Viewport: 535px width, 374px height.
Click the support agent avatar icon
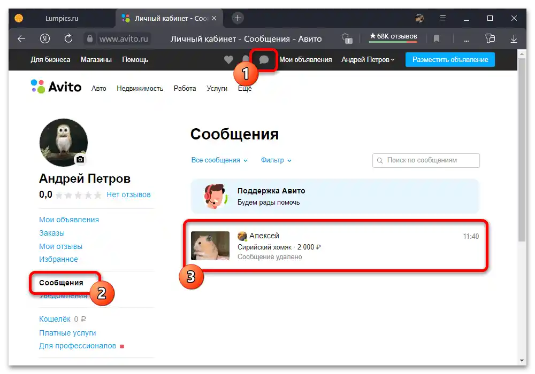click(216, 196)
